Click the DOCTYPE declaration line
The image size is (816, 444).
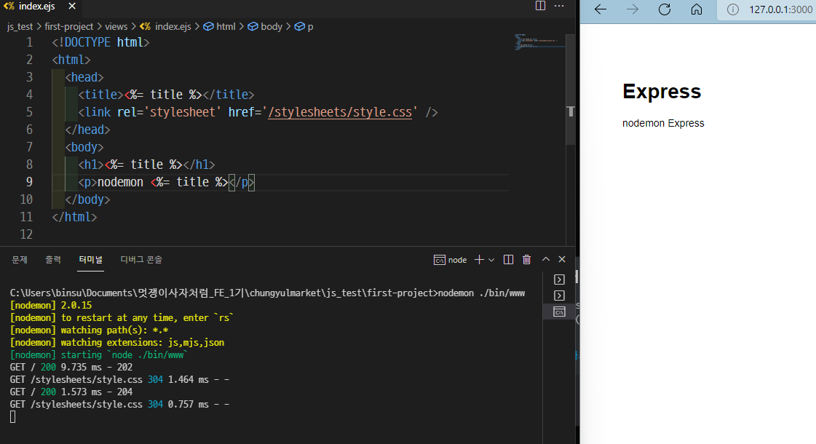click(100, 42)
